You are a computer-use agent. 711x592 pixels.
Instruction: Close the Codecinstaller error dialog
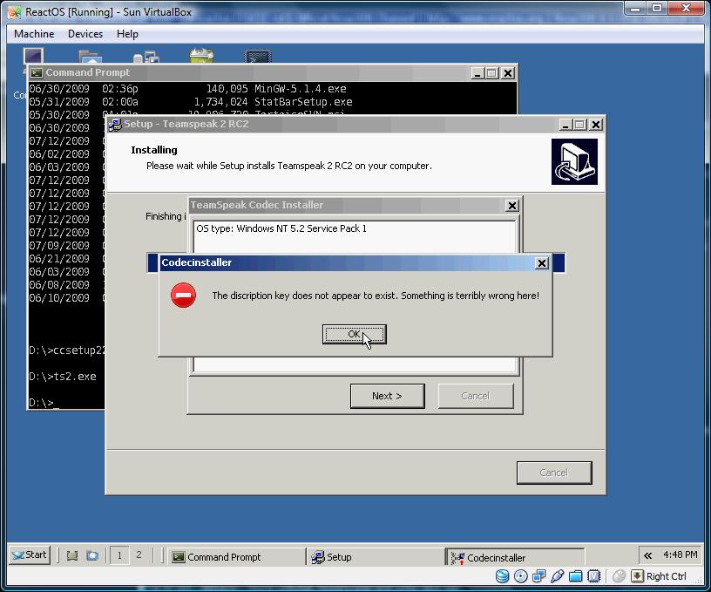(x=541, y=263)
